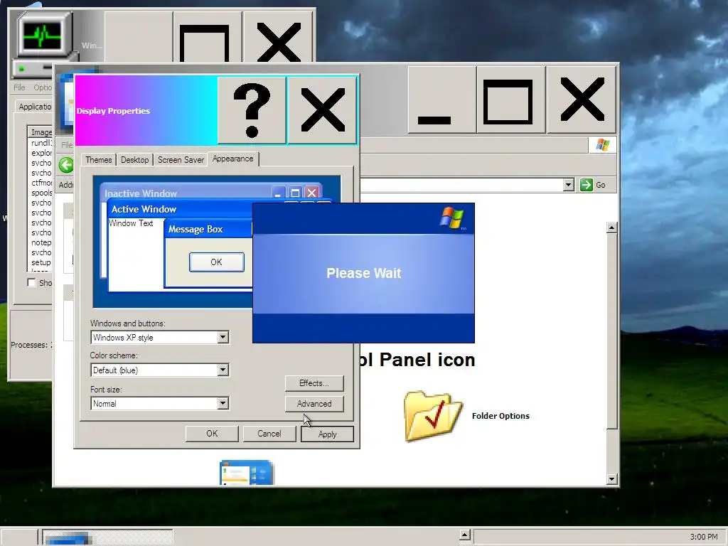Click the green Go arrow button

[587, 185]
